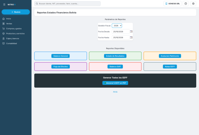Click Generar 5 EEFF en PDF
The image size is (199, 135).
coord(115,83)
